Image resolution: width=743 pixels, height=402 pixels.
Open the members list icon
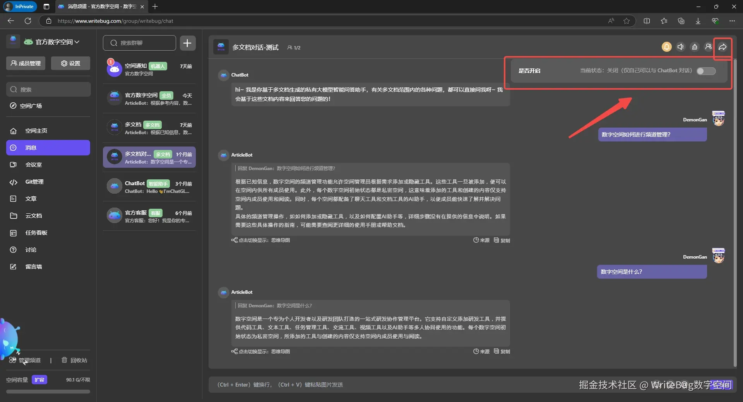click(x=709, y=47)
